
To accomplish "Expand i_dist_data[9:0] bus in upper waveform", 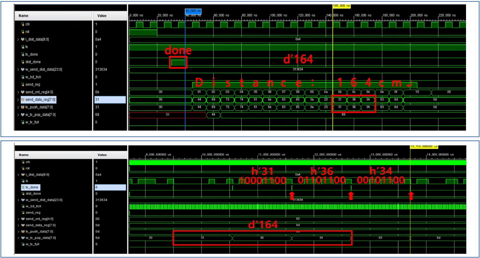I will 18,39.
